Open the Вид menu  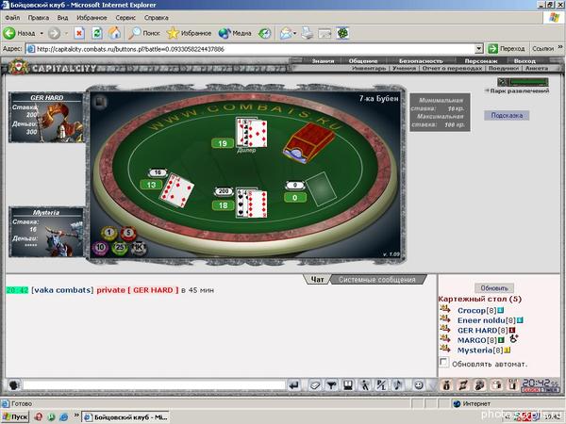click(x=62, y=17)
